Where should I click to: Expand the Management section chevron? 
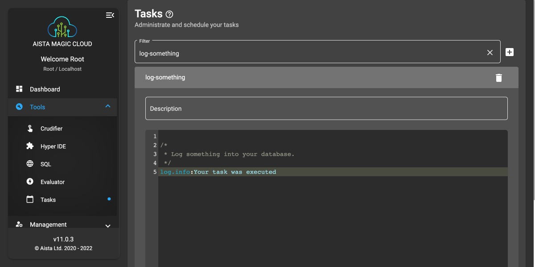(x=107, y=226)
